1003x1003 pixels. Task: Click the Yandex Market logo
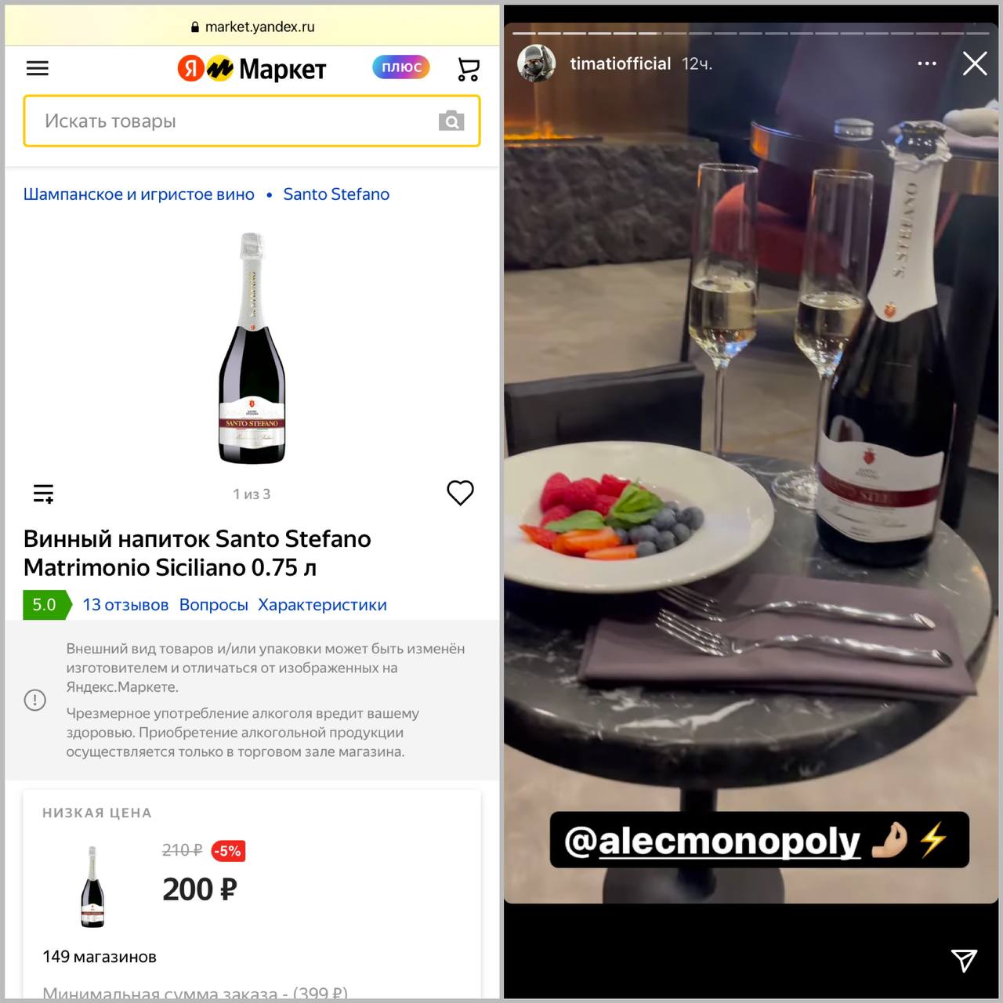[252, 69]
